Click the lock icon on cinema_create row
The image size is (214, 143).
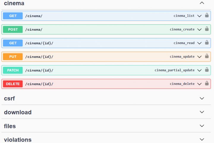(207, 29)
